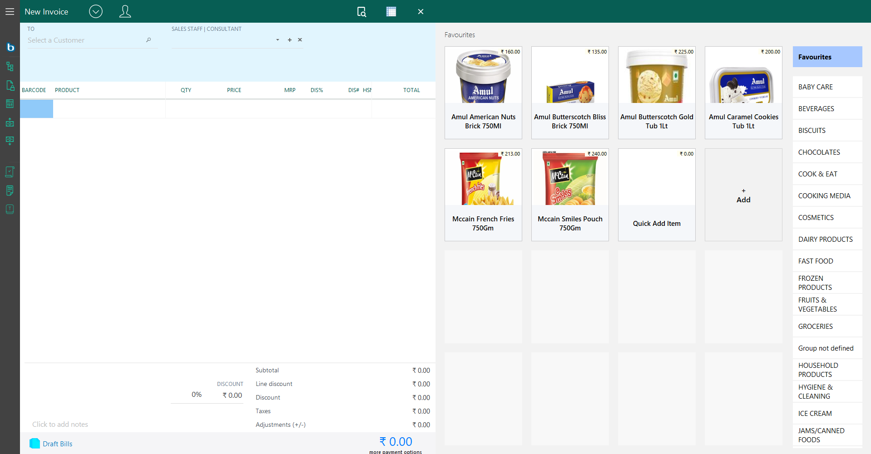The width and height of the screenshot is (871, 454).
Task: Select Amul Butterscotch Bliss Brick 750Ml item
Action: pos(570,93)
